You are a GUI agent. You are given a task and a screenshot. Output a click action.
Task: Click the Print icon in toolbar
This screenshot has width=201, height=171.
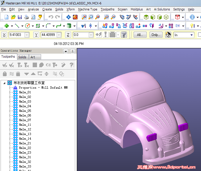point(27,17)
